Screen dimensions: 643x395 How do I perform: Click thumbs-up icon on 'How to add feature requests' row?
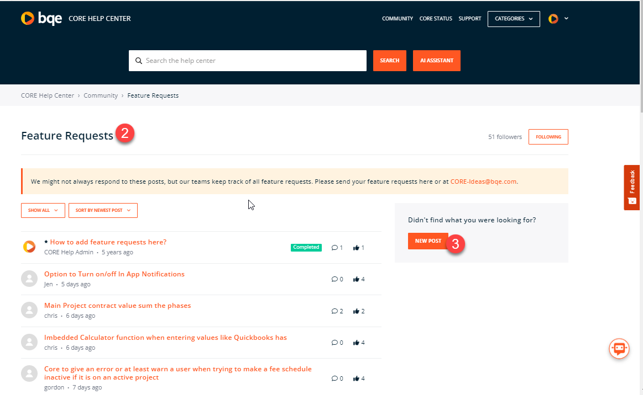click(356, 248)
